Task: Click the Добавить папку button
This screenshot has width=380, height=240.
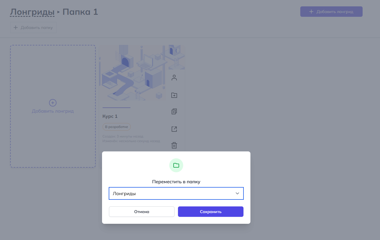Action: click(33, 28)
